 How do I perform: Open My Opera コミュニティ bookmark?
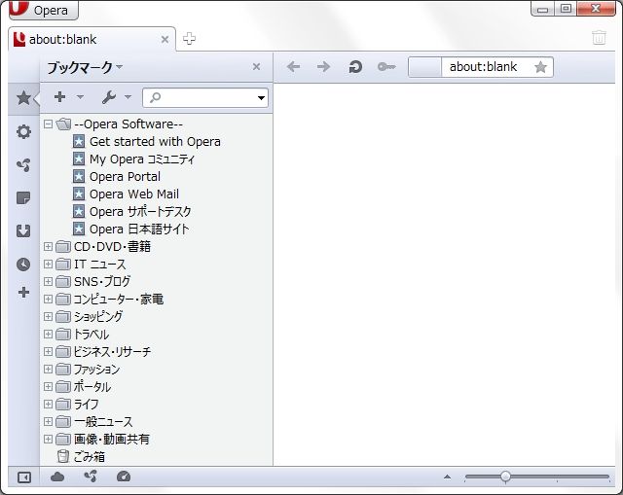142,159
